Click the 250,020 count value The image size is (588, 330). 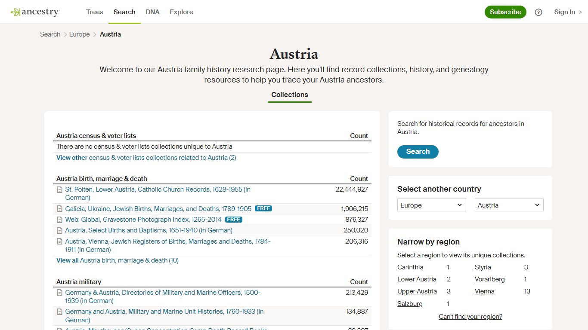[356, 230]
